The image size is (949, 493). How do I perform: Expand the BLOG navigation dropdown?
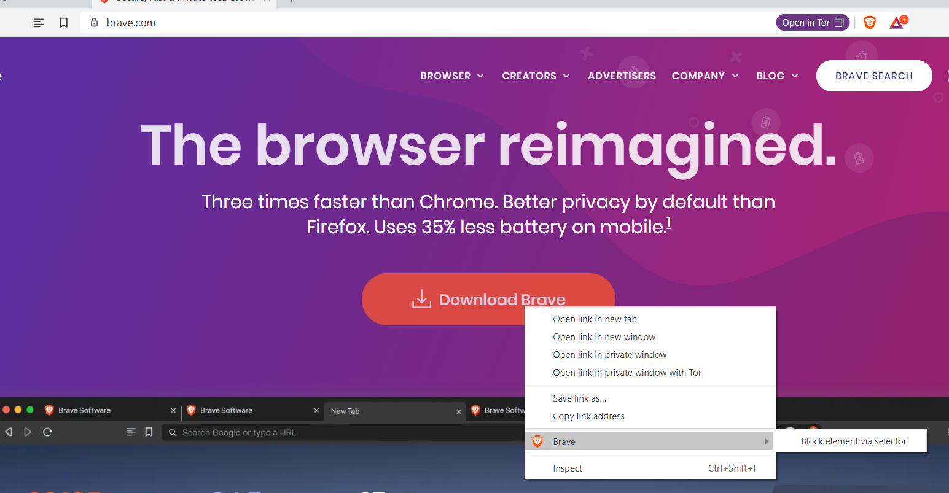[777, 76]
